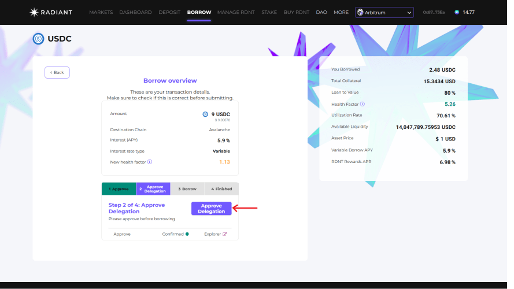Click the Back button

[x=57, y=72]
